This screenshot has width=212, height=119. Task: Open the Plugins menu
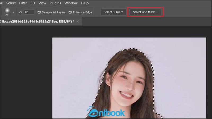(x=55, y=3)
